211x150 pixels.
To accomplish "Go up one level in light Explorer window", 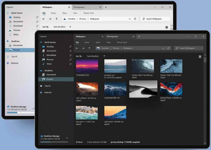I will pyautogui.click(x=56, y=19).
